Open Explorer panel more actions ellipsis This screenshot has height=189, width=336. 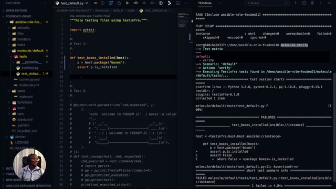pos(46,3)
